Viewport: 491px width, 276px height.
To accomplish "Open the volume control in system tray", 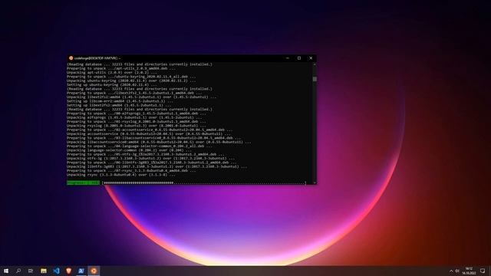I will point(457,271).
